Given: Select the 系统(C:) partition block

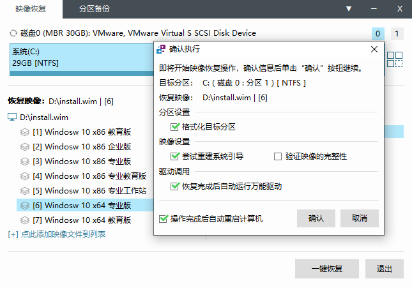Looking at the screenshot, I should tap(82, 59).
